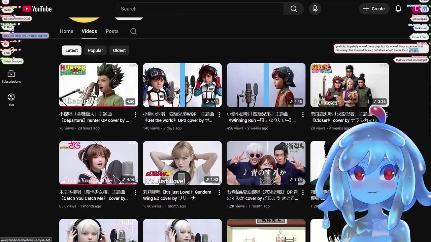
Task: Click title 木之本櫻唱 Catch You Catch Me cover
Action: [94, 195]
